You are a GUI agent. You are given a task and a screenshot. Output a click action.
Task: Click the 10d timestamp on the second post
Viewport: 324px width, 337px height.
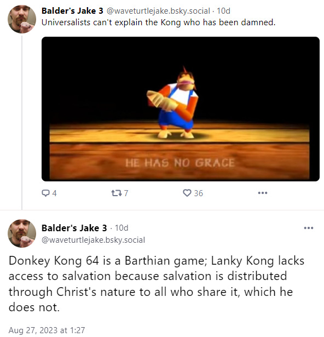(121, 228)
